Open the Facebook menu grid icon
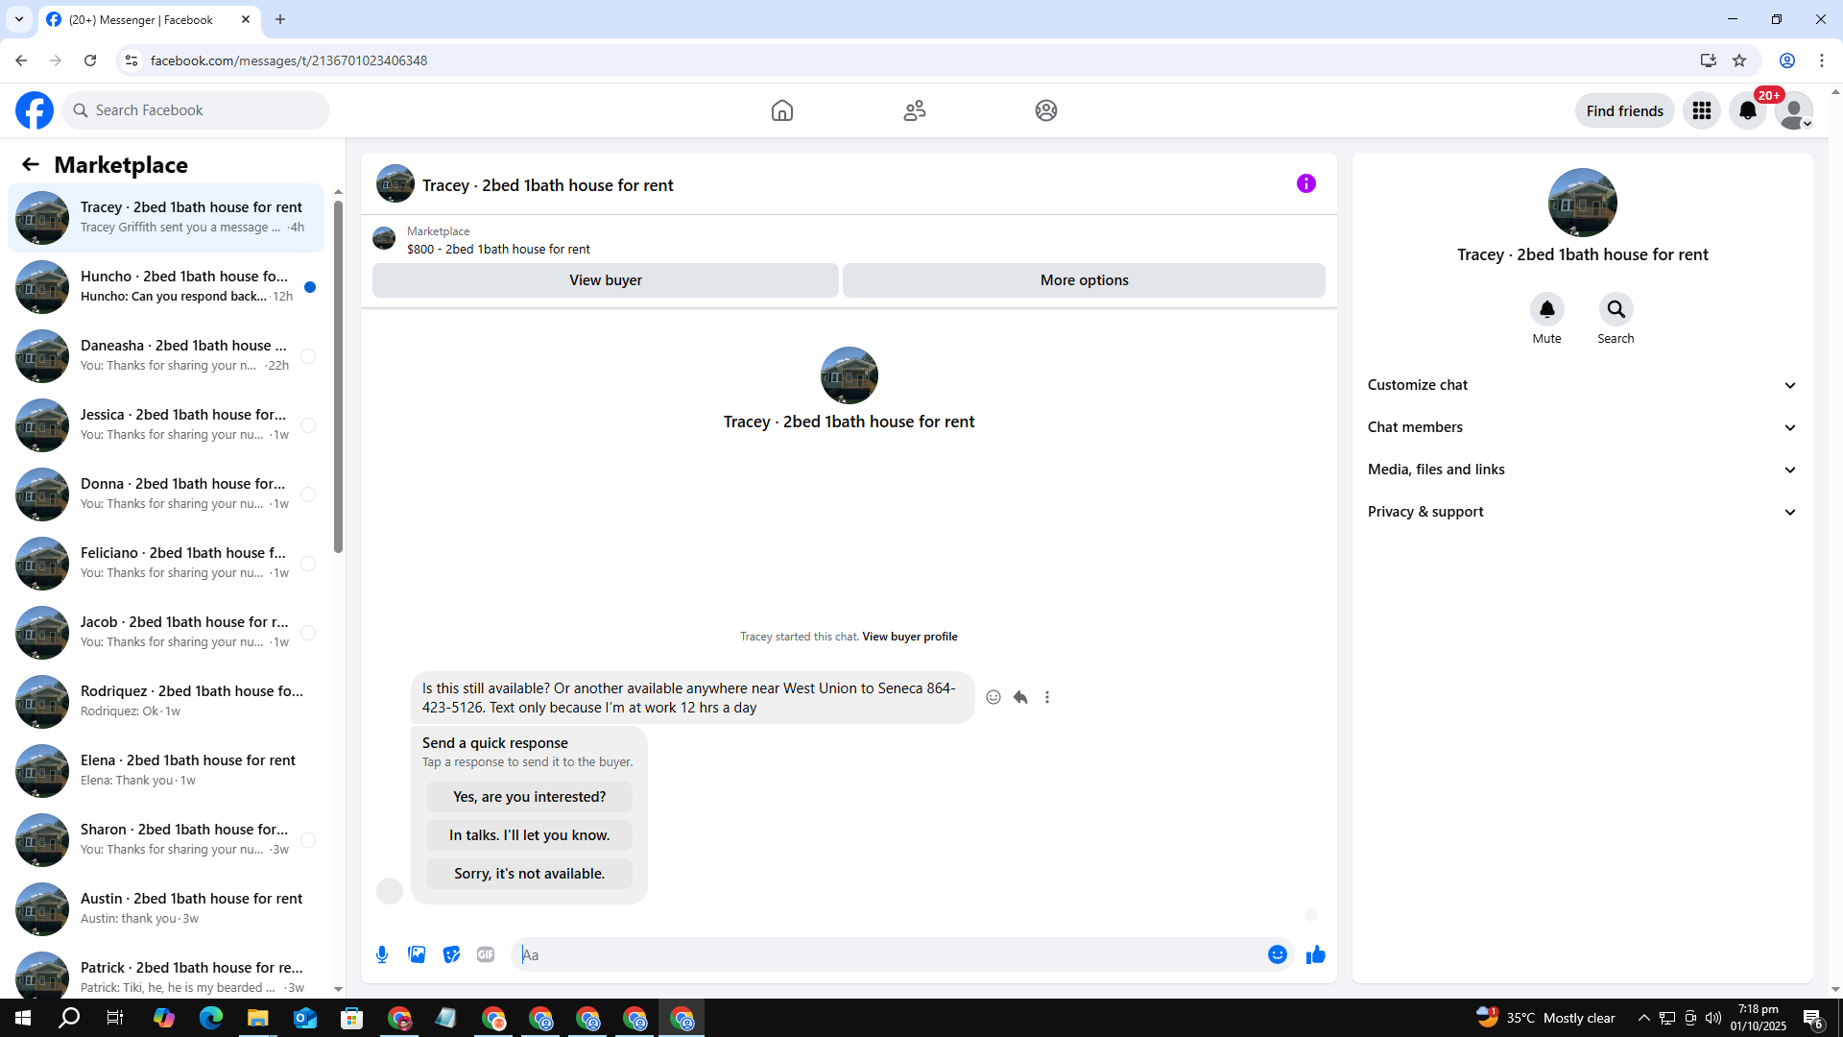The height and width of the screenshot is (1037, 1843). click(1702, 110)
